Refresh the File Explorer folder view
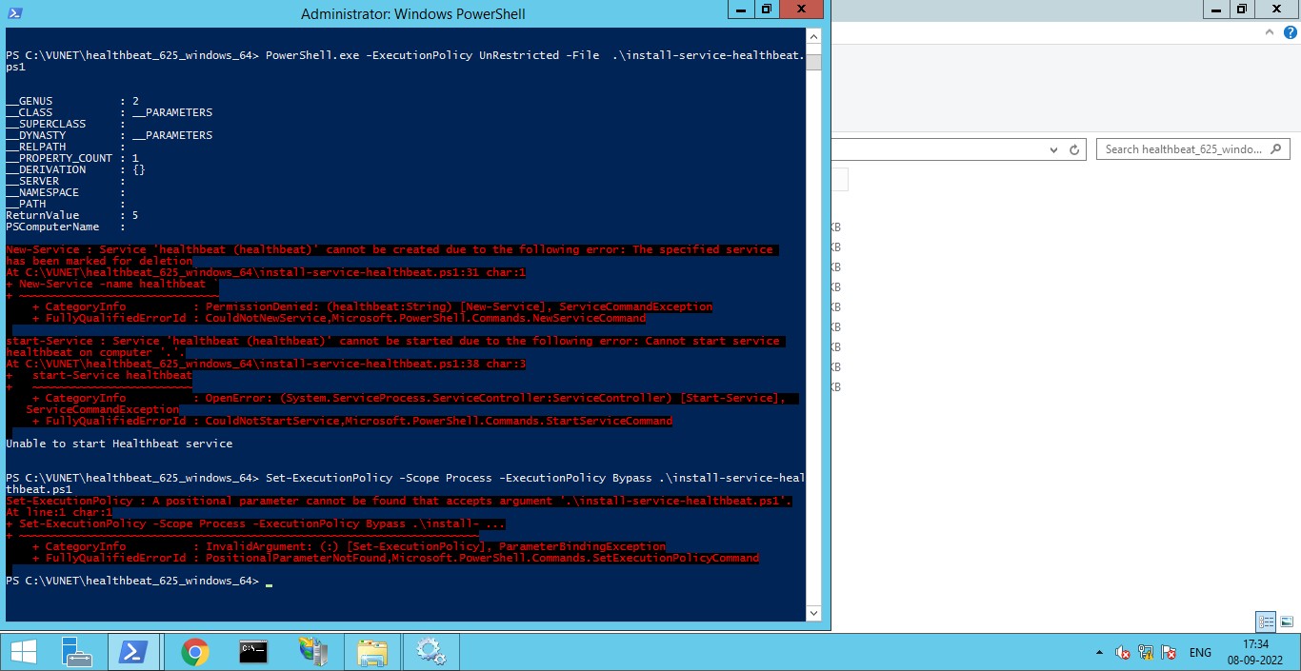This screenshot has width=1301, height=671. [x=1074, y=150]
